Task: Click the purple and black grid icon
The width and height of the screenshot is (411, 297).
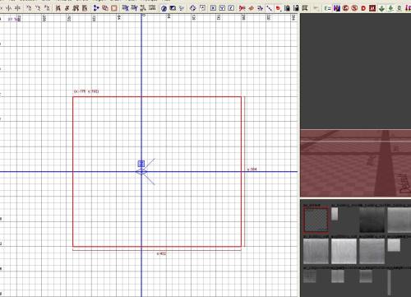Action: click(337, 8)
